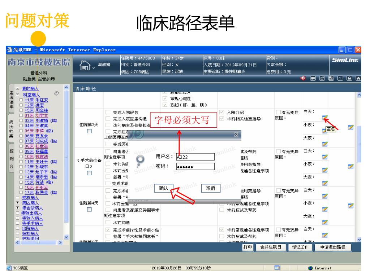Switch to 患者清单 vertical tab

point(11,100)
